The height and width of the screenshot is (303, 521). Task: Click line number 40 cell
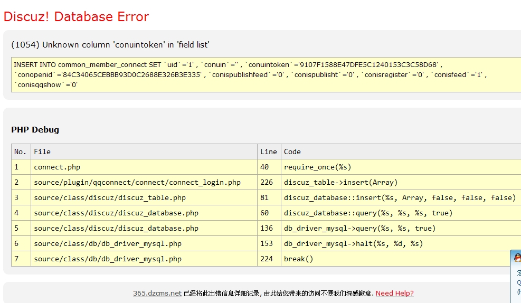point(269,167)
